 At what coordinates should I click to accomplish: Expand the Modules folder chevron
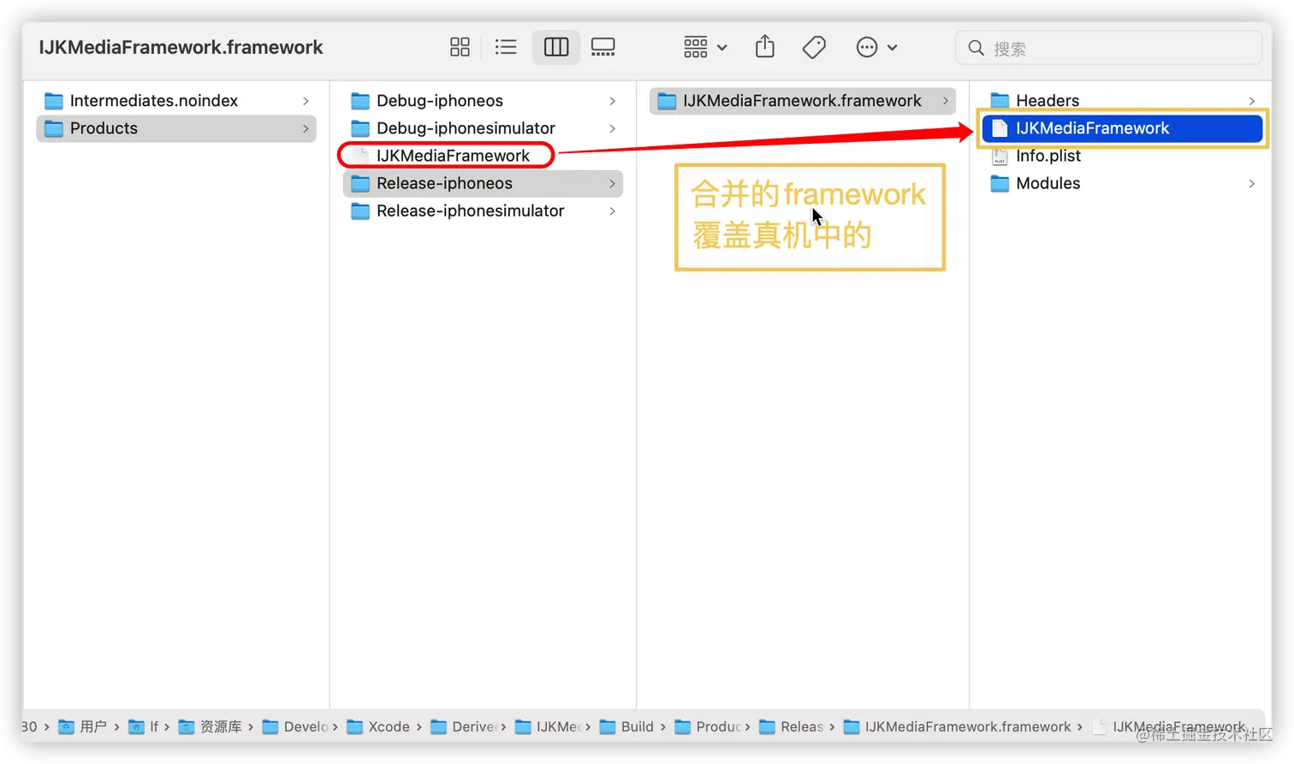tap(1252, 183)
